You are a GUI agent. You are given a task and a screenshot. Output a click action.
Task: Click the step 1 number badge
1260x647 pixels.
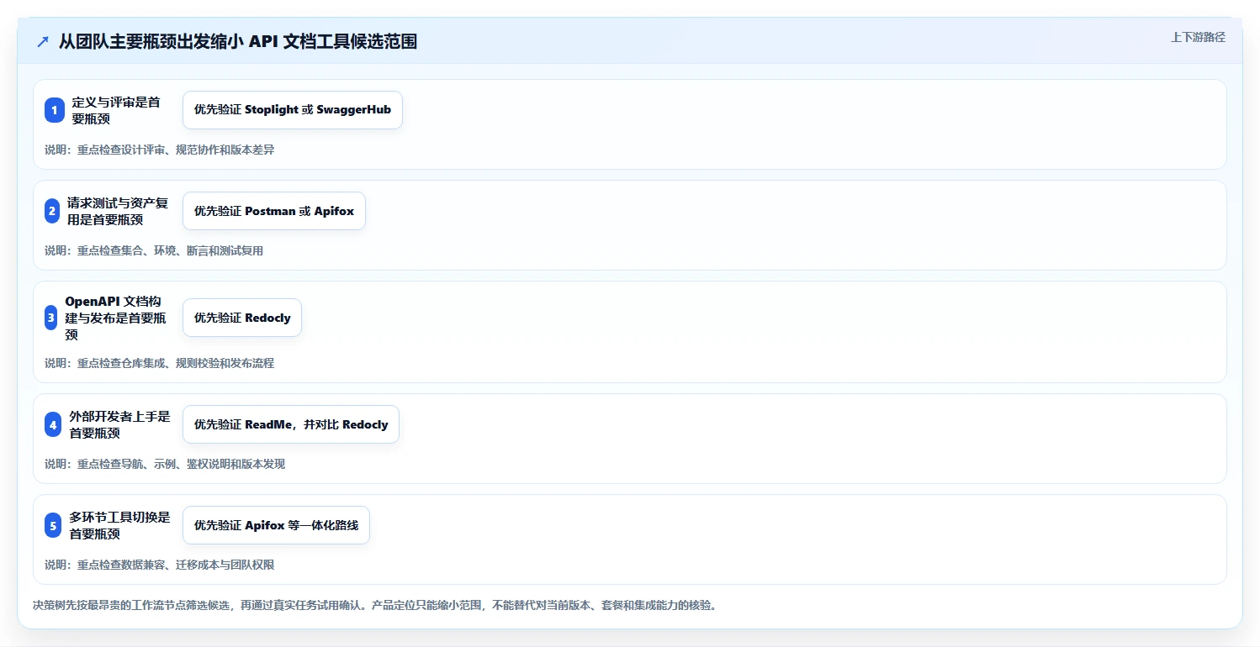(x=55, y=110)
